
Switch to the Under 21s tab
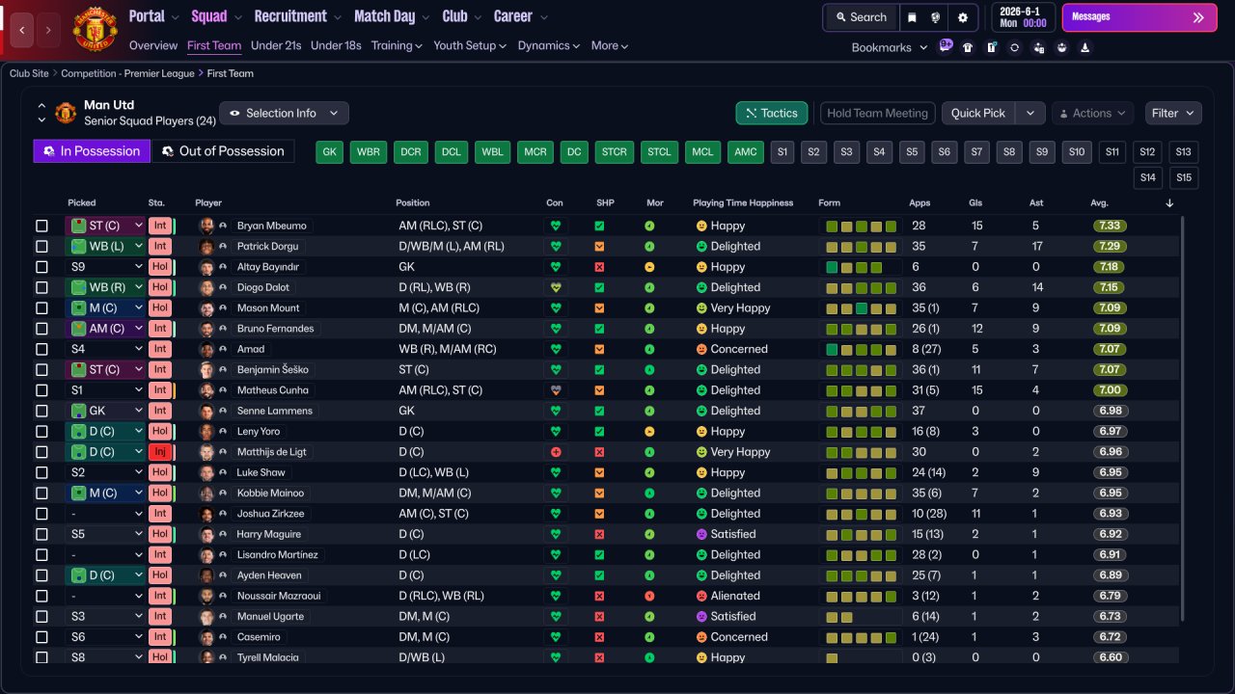coord(276,45)
